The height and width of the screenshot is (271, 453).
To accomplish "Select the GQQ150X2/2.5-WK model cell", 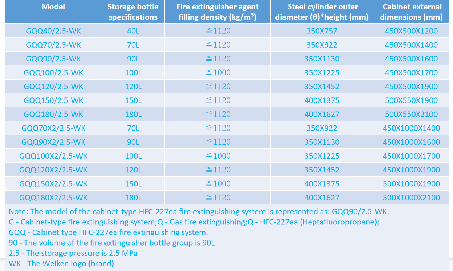I will pyautogui.click(x=53, y=184).
